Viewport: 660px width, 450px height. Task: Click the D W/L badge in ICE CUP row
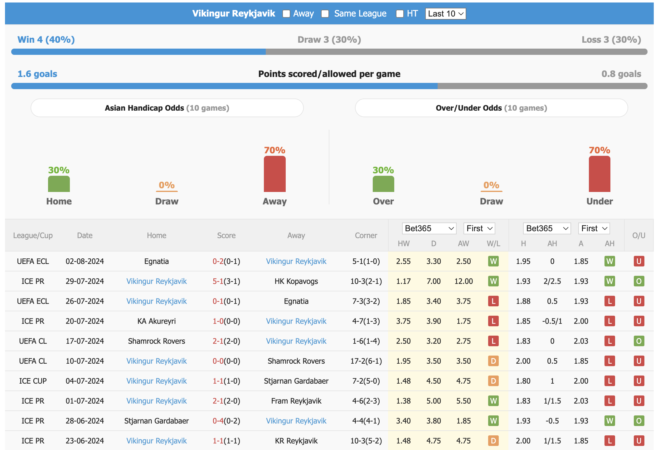[x=493, y=381]
